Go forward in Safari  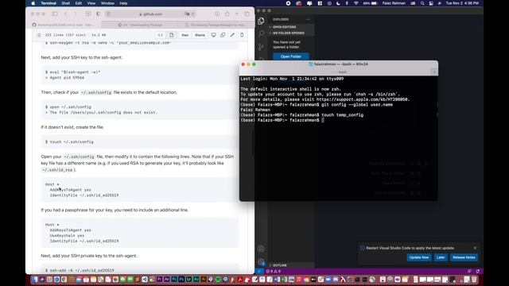(x=75, y=14)
